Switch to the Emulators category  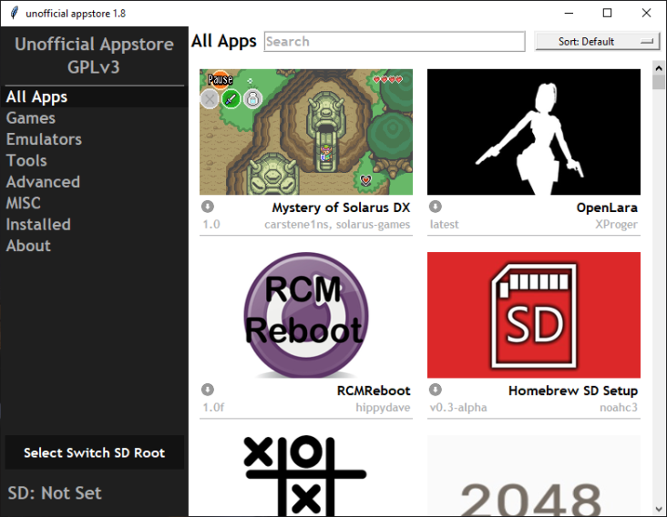95,139
